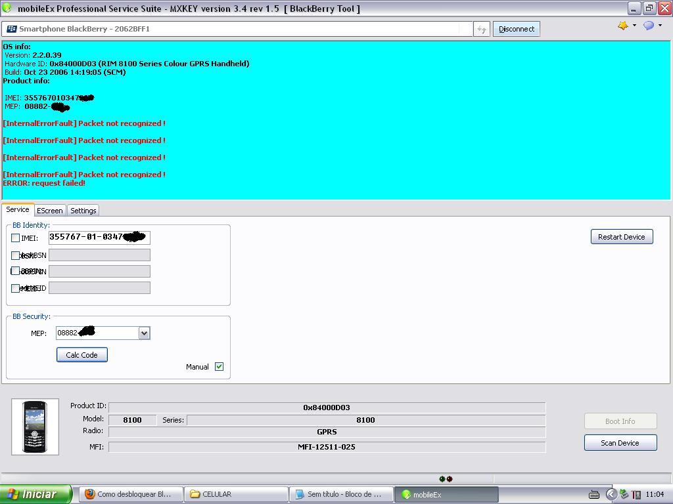Click the refresh connection arrows icon

tap(482, 29)
